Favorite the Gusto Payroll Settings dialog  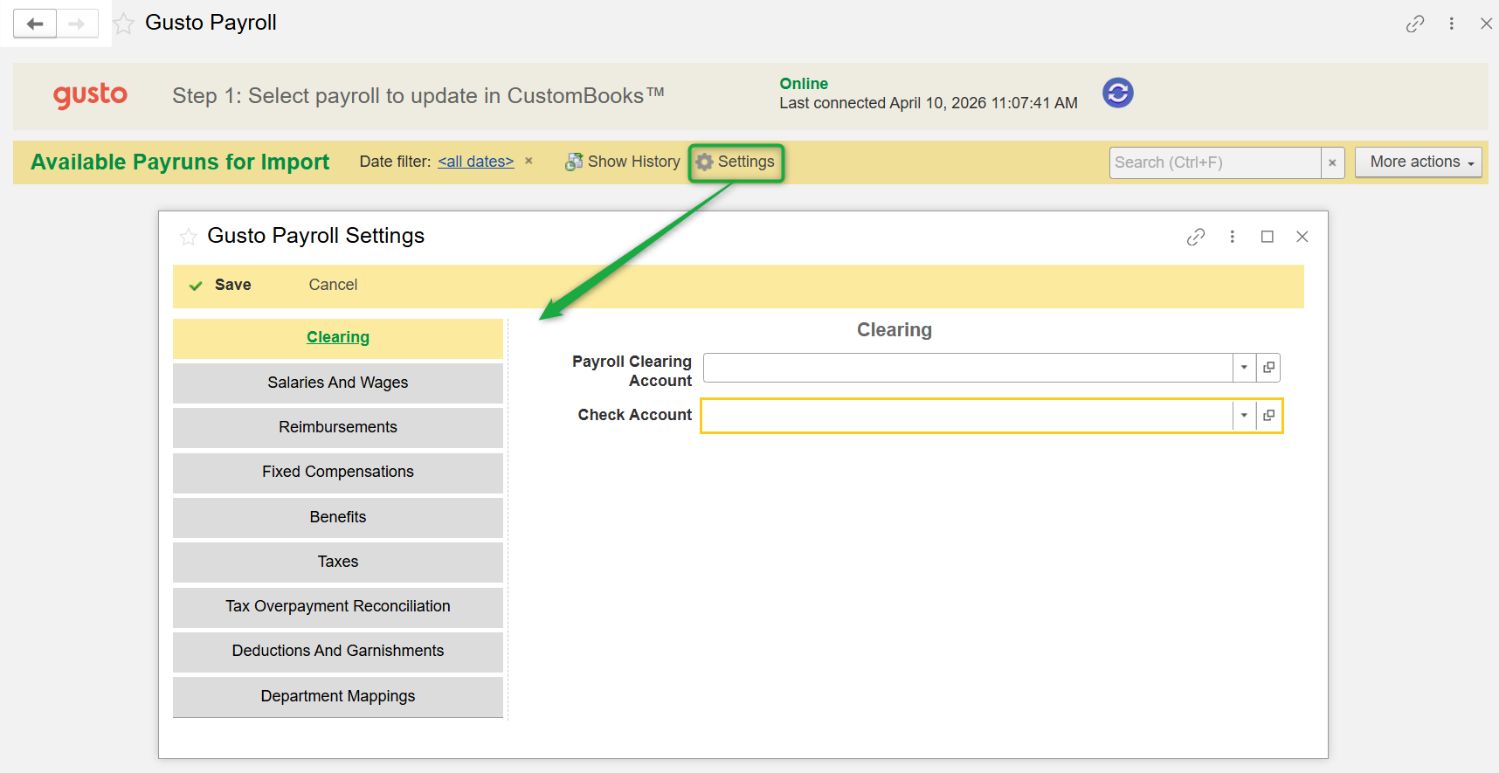188,237
